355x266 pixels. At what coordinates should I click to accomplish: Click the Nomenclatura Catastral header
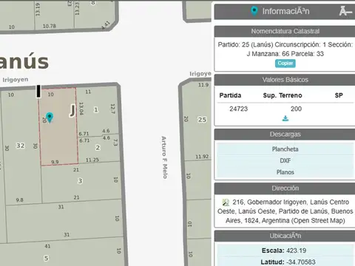coord(285,31)
